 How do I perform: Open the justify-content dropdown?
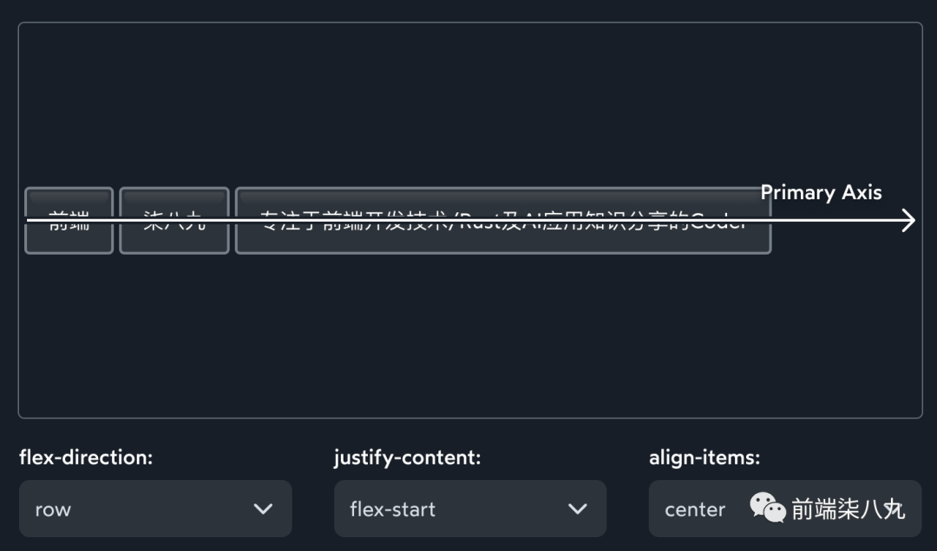[x=469, y=509]
